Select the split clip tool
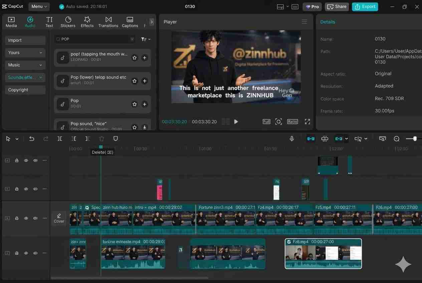 pyautogui.click(x=60, y=138)
